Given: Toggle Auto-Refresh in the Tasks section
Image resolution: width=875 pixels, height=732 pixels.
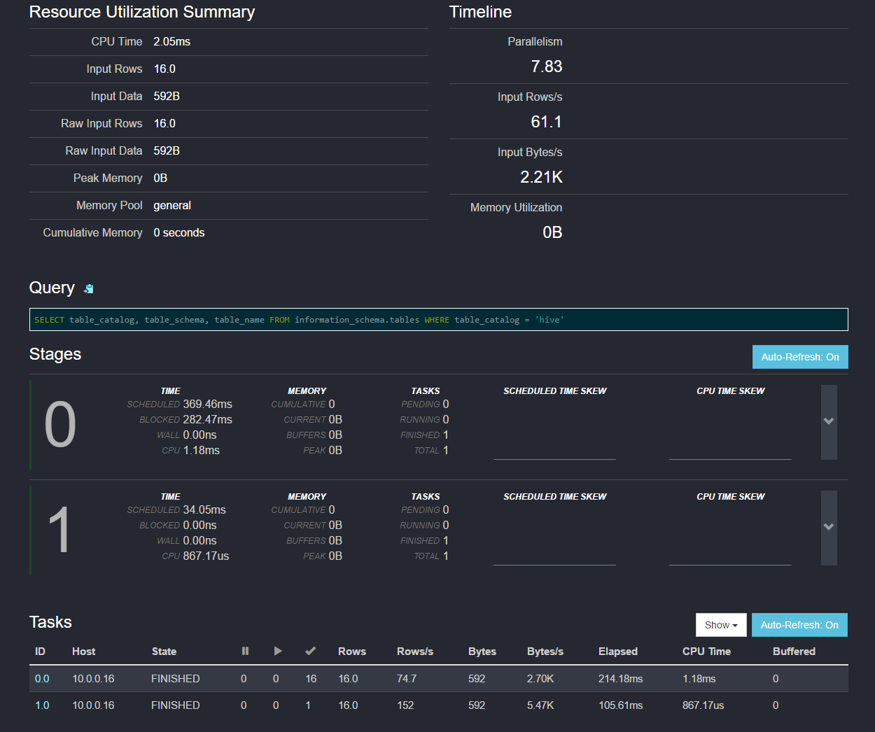Looking at the screenshot, I should click(x=799, y=625).
